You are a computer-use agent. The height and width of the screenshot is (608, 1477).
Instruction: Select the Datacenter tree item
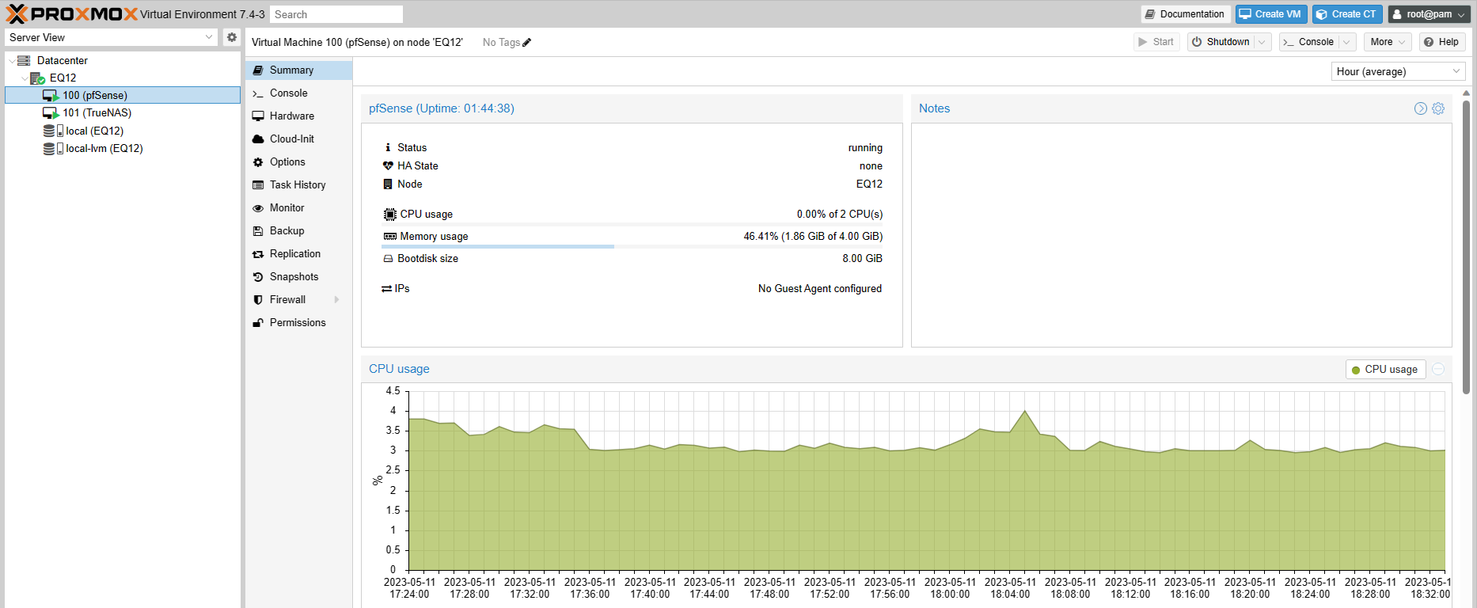click(123, 60)
